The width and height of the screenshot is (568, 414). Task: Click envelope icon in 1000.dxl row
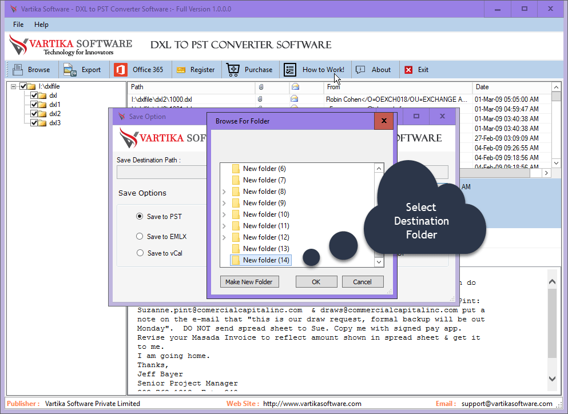tap(294, 99)
